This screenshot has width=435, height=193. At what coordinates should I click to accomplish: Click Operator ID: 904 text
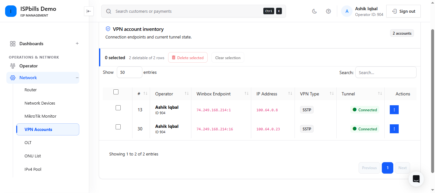tap(369, 15)
